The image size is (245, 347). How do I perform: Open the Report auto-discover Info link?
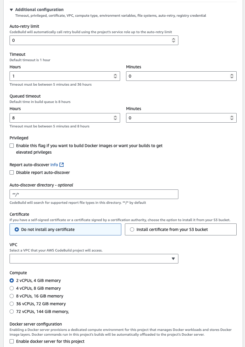[x=54, y=165]
